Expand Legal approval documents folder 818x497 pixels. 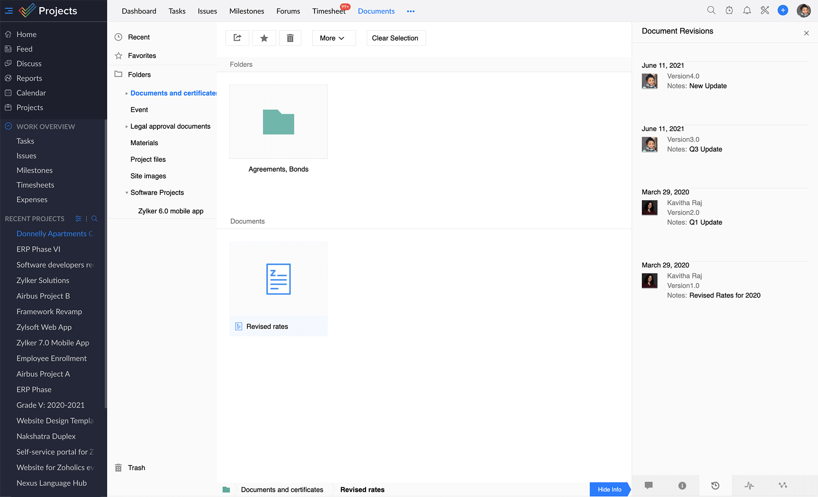coord(126,127)
